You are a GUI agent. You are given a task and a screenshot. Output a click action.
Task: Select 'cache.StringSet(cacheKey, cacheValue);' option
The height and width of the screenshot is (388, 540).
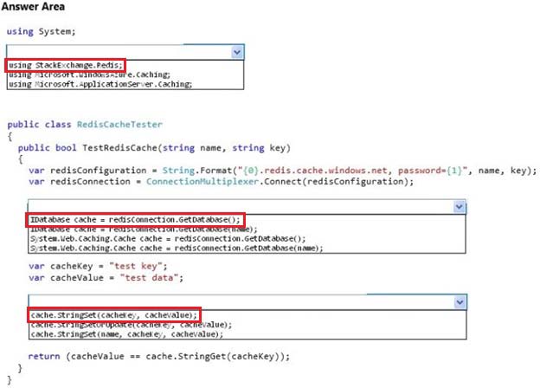(x=114, y=315)
